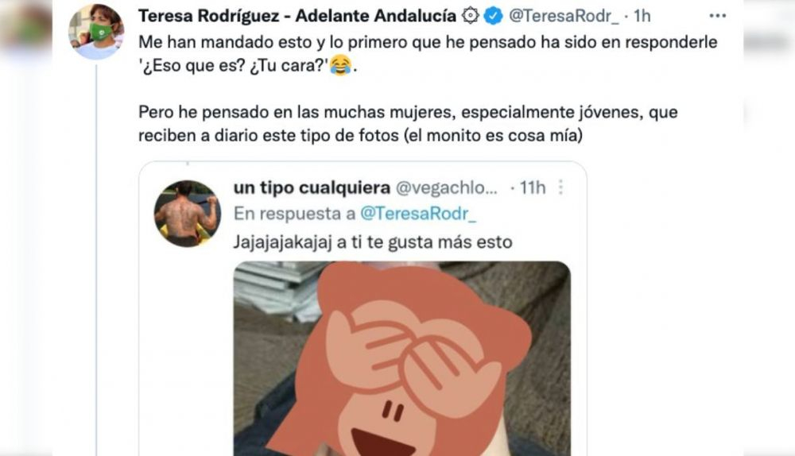Open the 1h timestamp of main tweet
Viewport: 795px width, 456px height.
[642, 16]
